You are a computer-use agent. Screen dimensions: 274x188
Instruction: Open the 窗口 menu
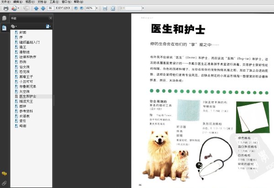pyautogui.click(x=66, y=2)
